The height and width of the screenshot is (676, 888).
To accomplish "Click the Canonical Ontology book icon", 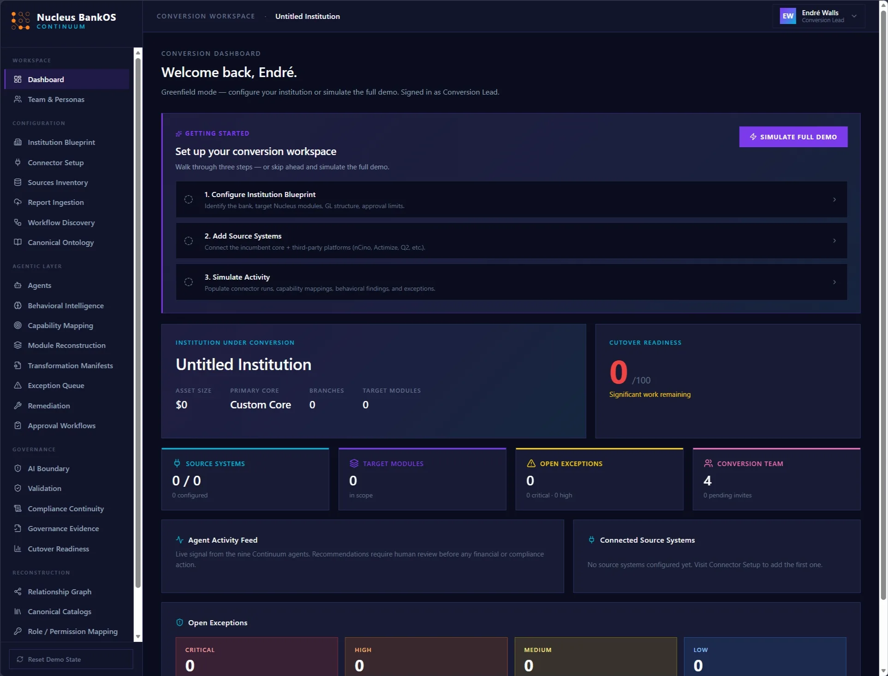I will 18,242.
